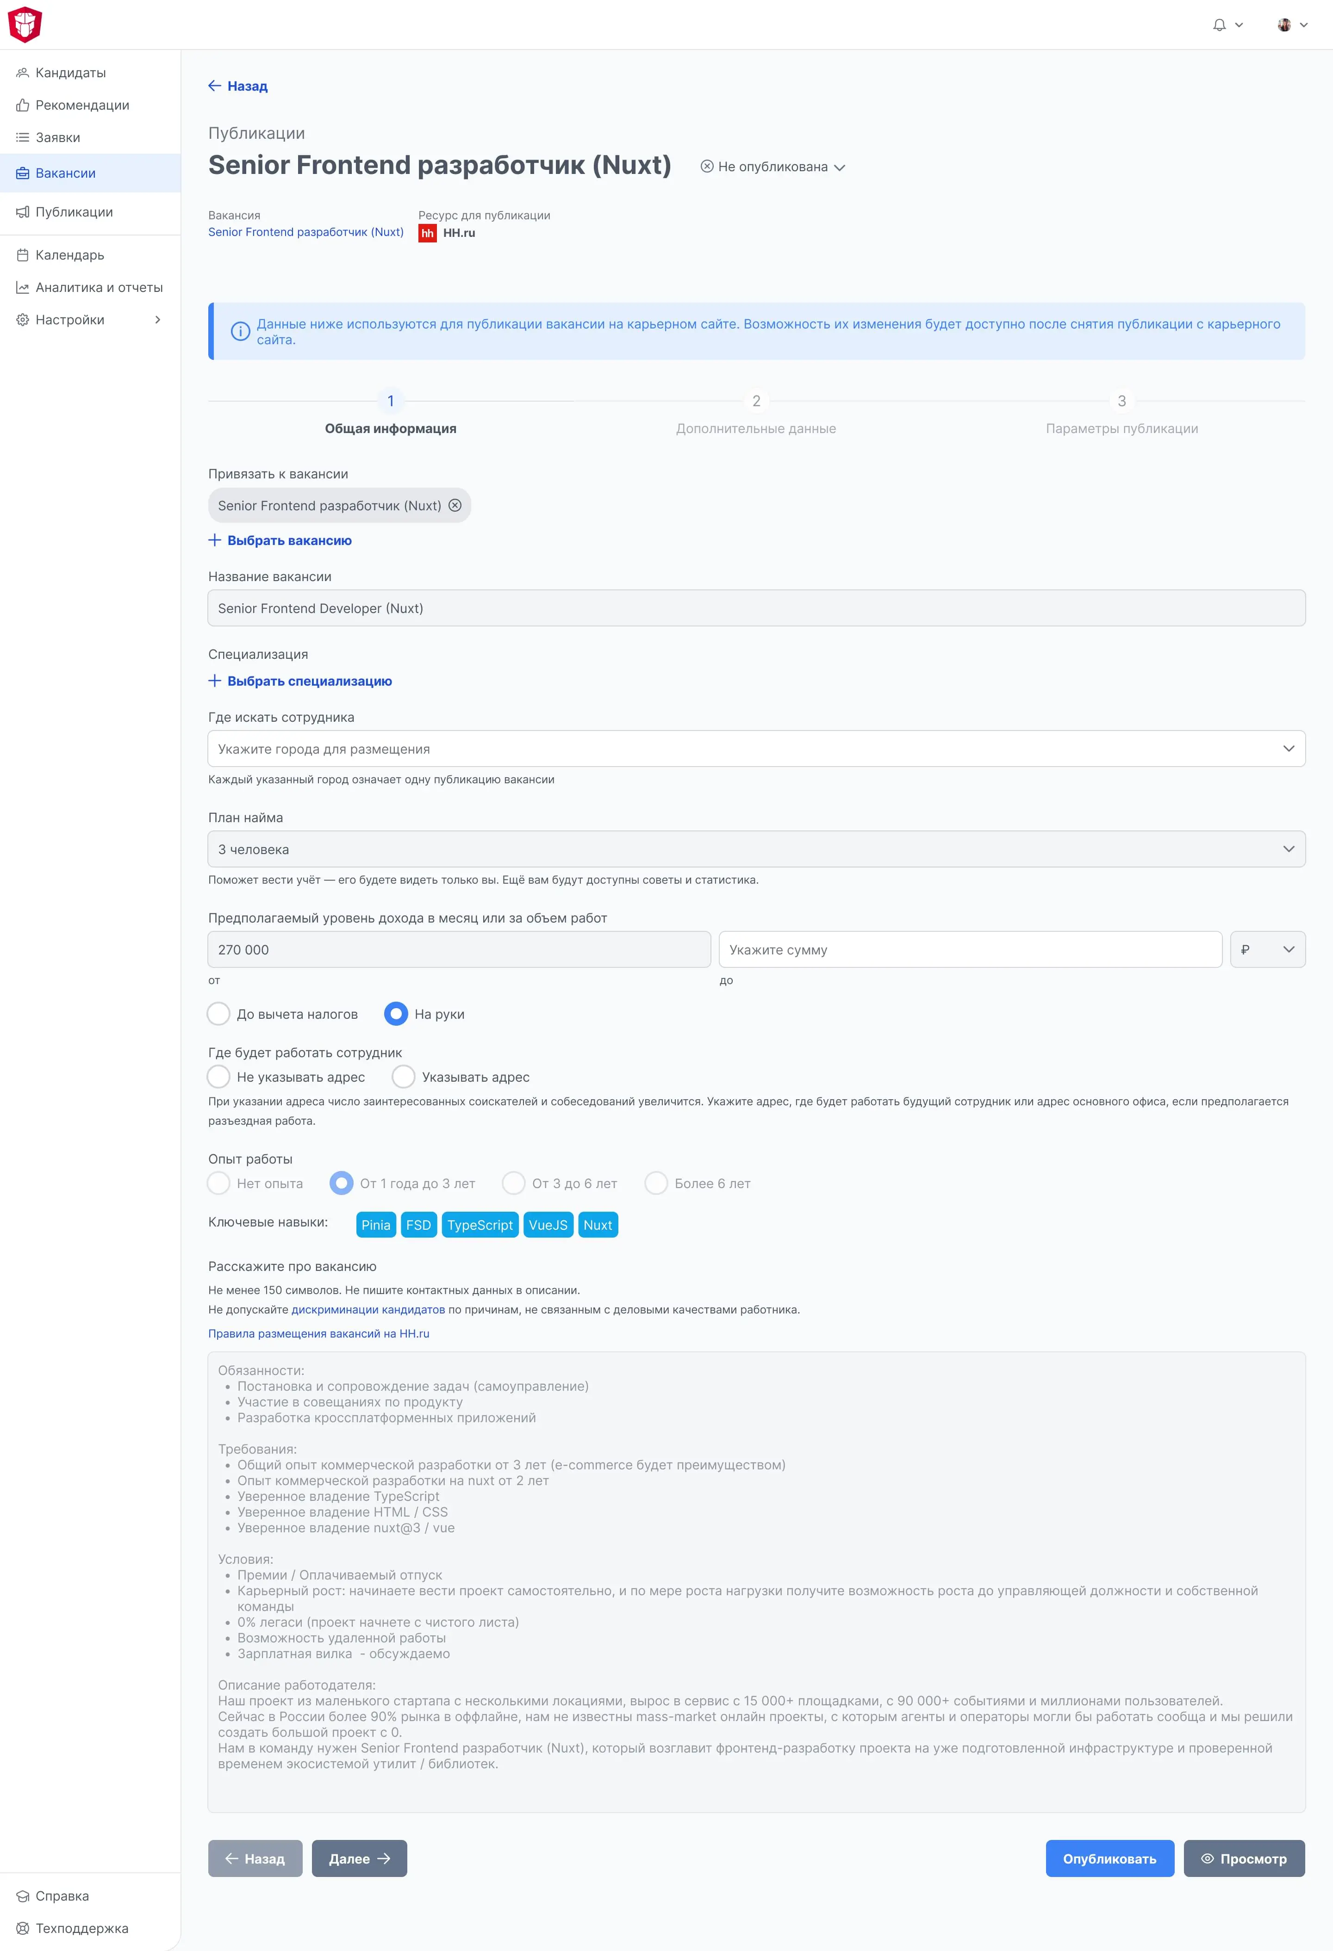Go to step 2 Дополнительные данные
The width and height of the screenshot is (1333, 1951).
pos(756,402)
